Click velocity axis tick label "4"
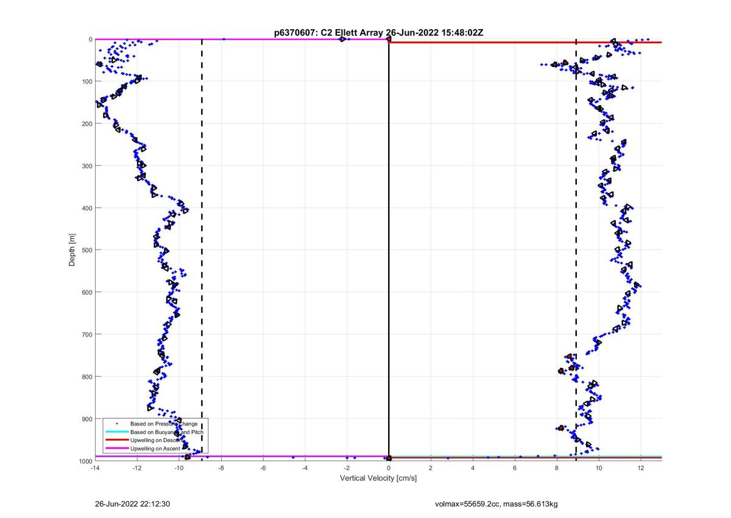731x518 pixels. 473,468
